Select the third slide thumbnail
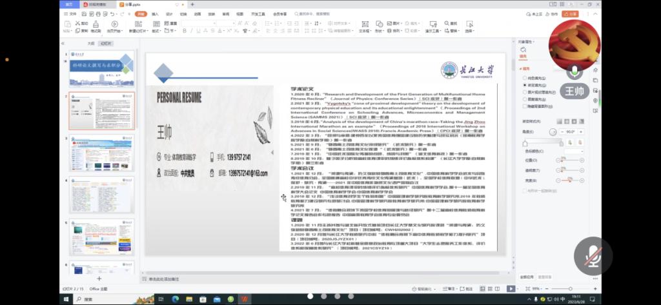 (x=103, y=152)
